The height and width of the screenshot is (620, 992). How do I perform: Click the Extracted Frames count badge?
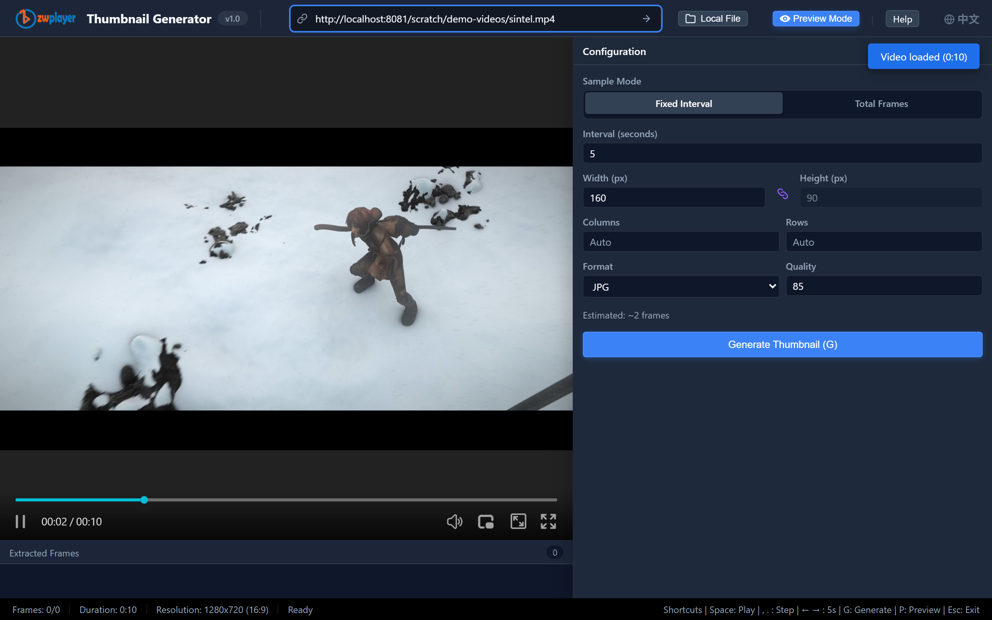click(x=555, y=553)
